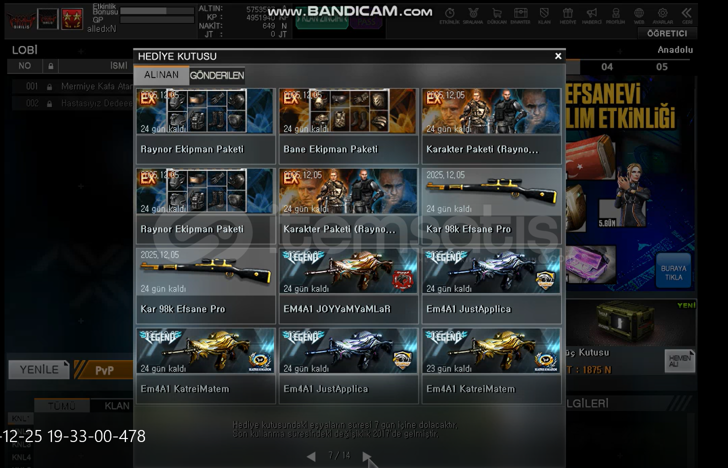Open the Envanter chest icon
Screen dimensions: 728x468
point(520,15)
